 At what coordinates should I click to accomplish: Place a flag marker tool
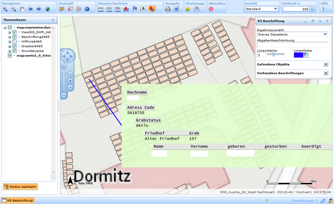click(135, 9)
